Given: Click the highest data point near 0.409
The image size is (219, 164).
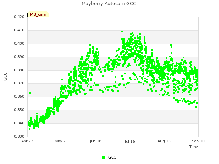Looking at the screenshot, I should (122, 32).
